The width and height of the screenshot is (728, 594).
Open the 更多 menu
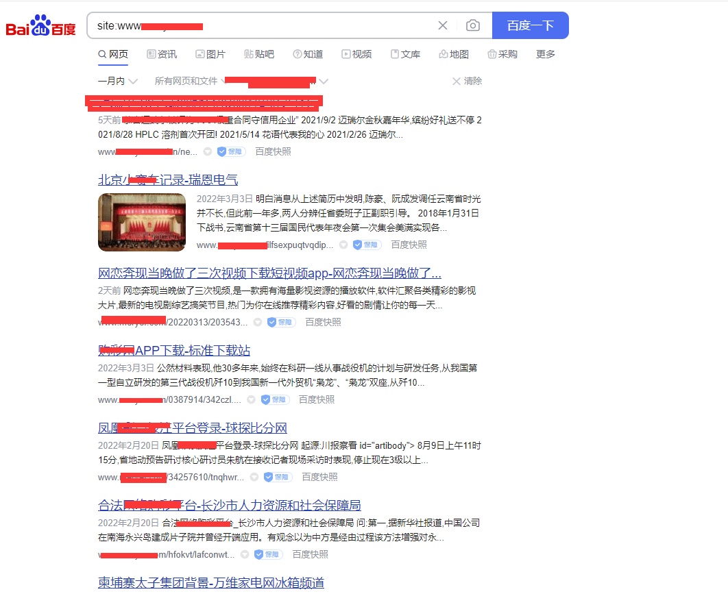546,54
